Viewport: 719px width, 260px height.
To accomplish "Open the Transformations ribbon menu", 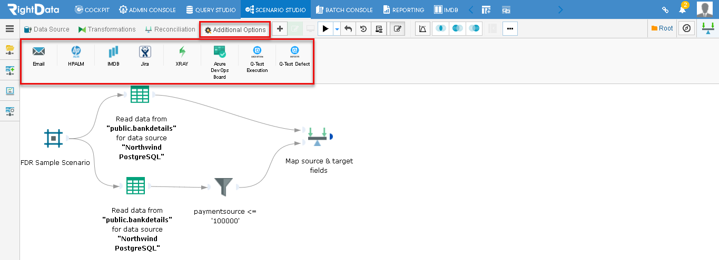I will 107,29.
